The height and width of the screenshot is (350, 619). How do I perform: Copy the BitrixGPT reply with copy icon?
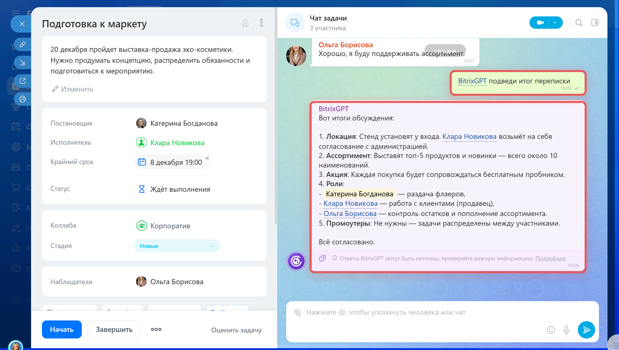pyautogui.click(x=322, y=258)
